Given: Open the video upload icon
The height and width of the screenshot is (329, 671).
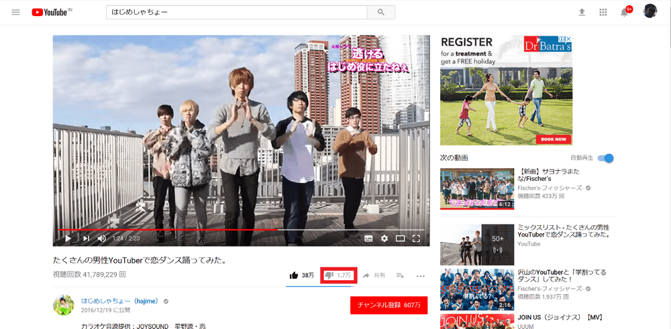Looking at the screenshot, I should pyautogui.click(x=581, y=12).
